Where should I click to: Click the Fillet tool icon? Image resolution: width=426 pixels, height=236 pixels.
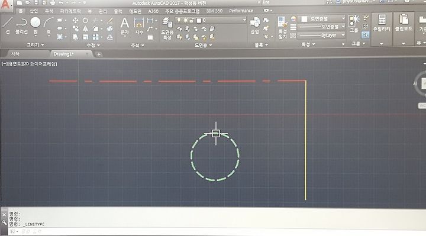tap(95, 28)
